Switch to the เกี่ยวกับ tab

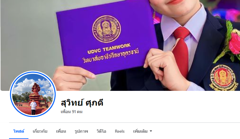[x=40, y=131]
